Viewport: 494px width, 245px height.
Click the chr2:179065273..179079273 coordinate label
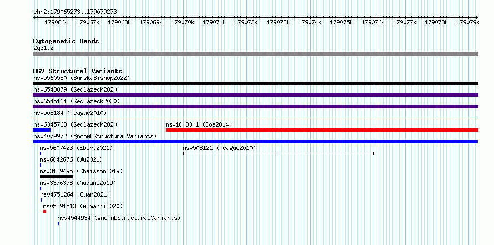[x=75, y=12]
